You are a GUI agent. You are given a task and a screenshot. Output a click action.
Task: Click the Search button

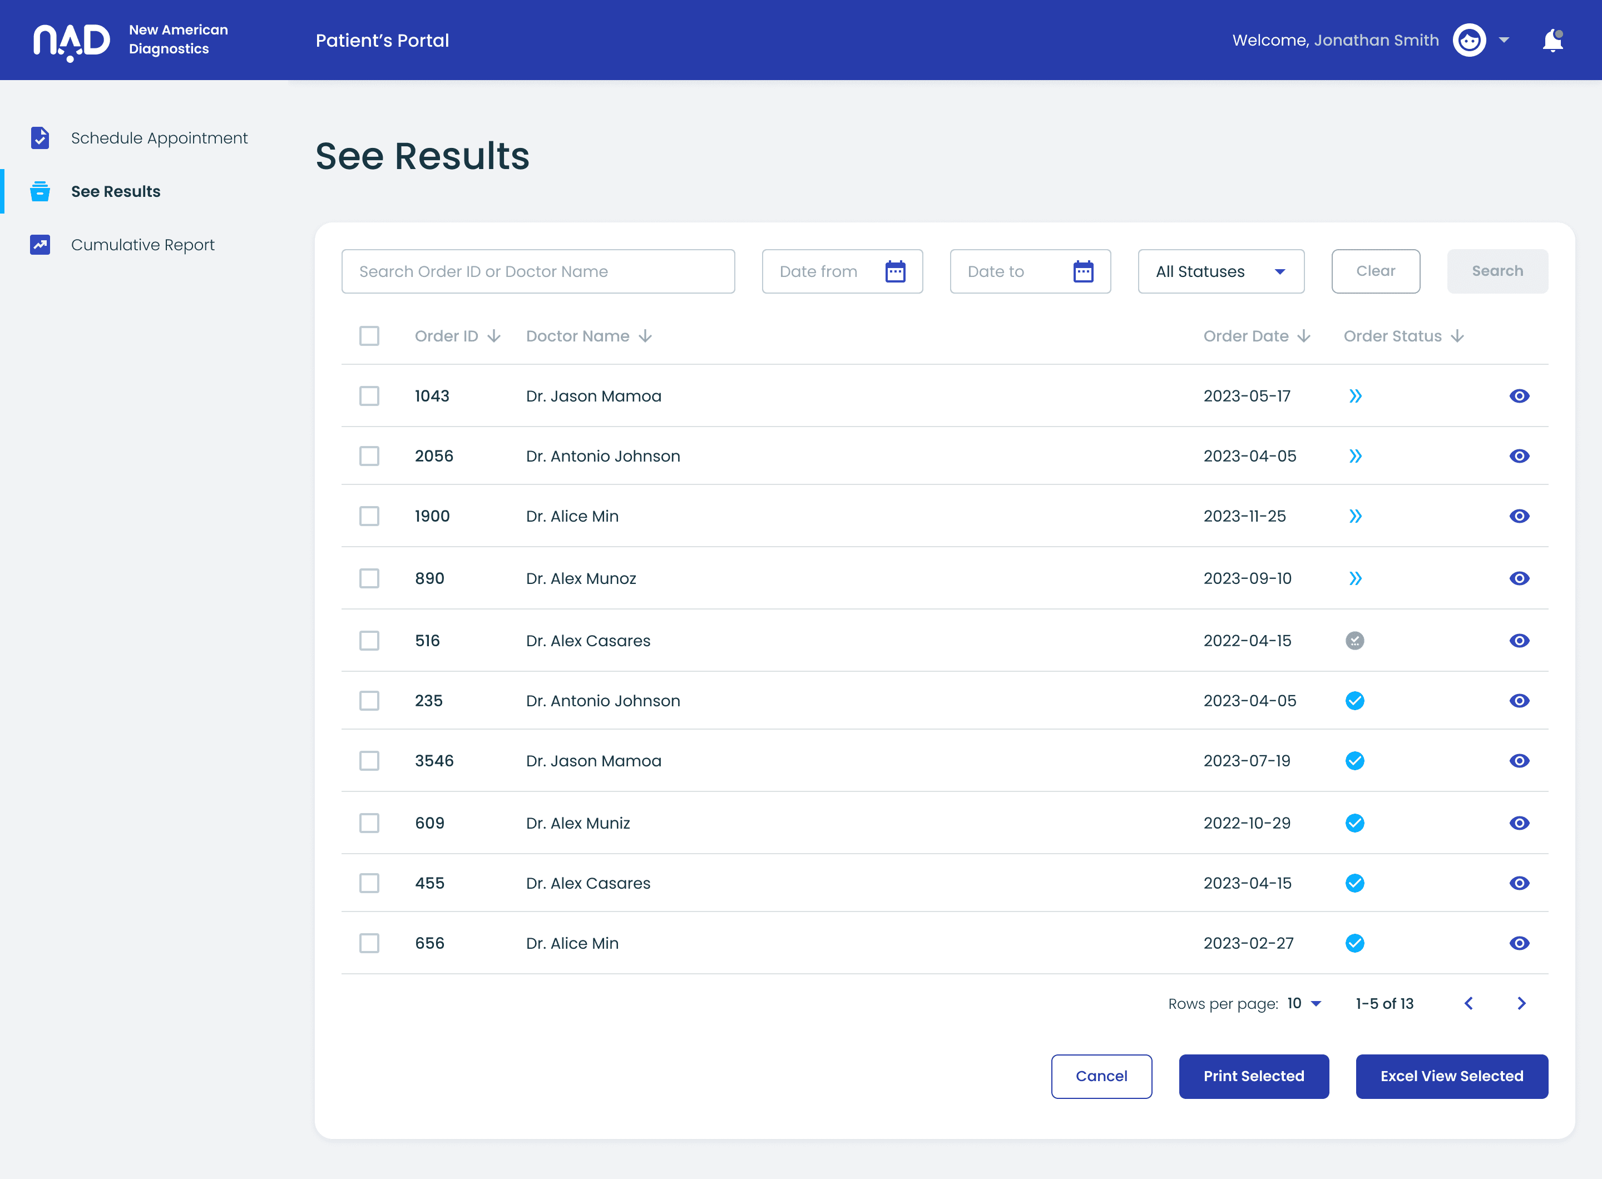[1497, 271]
